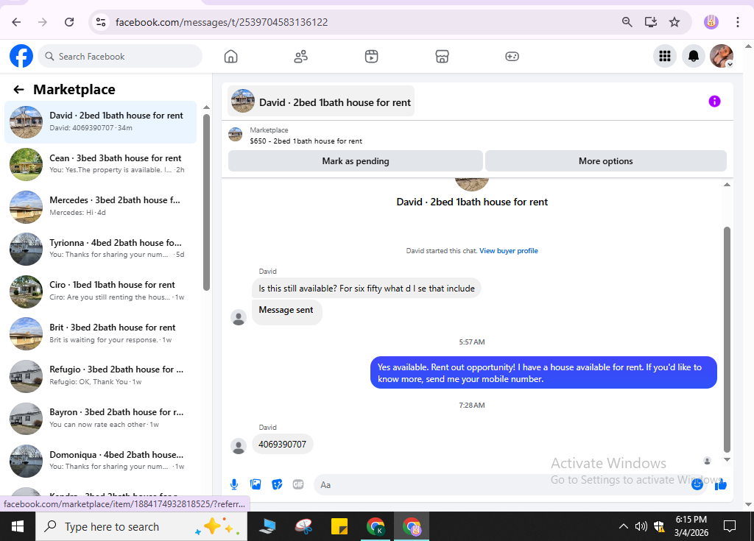
Task: Open David 2bed 1bath house conversation
Action: pos(100,121)
